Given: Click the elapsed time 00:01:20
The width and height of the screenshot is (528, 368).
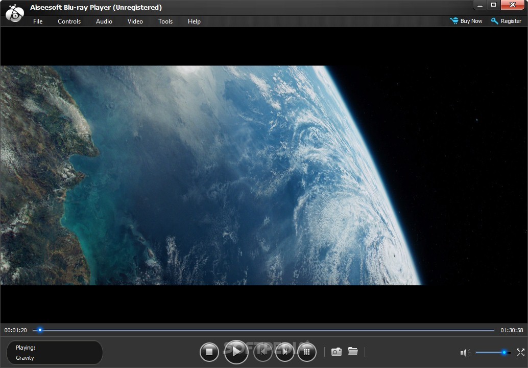Looking at the screenshot, I should tap(15, 330).
